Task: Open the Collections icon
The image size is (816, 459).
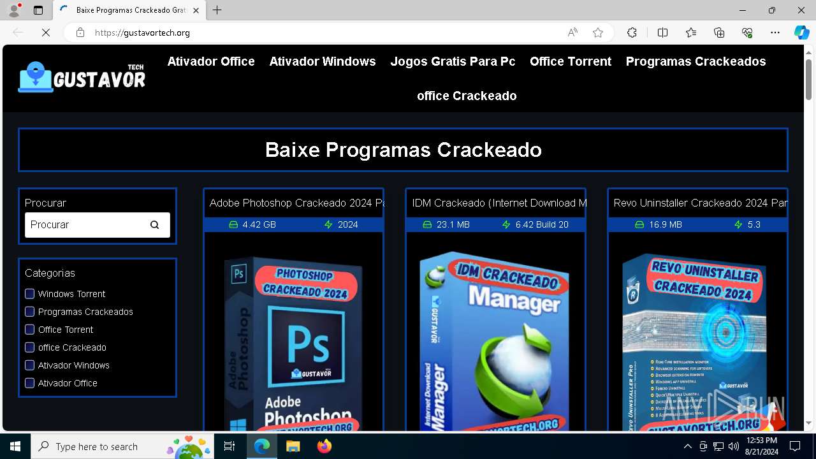Action: pyautogui.click(x=719, y=33)
